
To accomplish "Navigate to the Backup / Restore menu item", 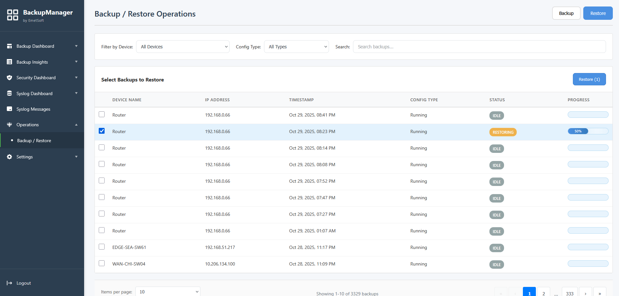I will pyautogui.click(x=34, y=140).
